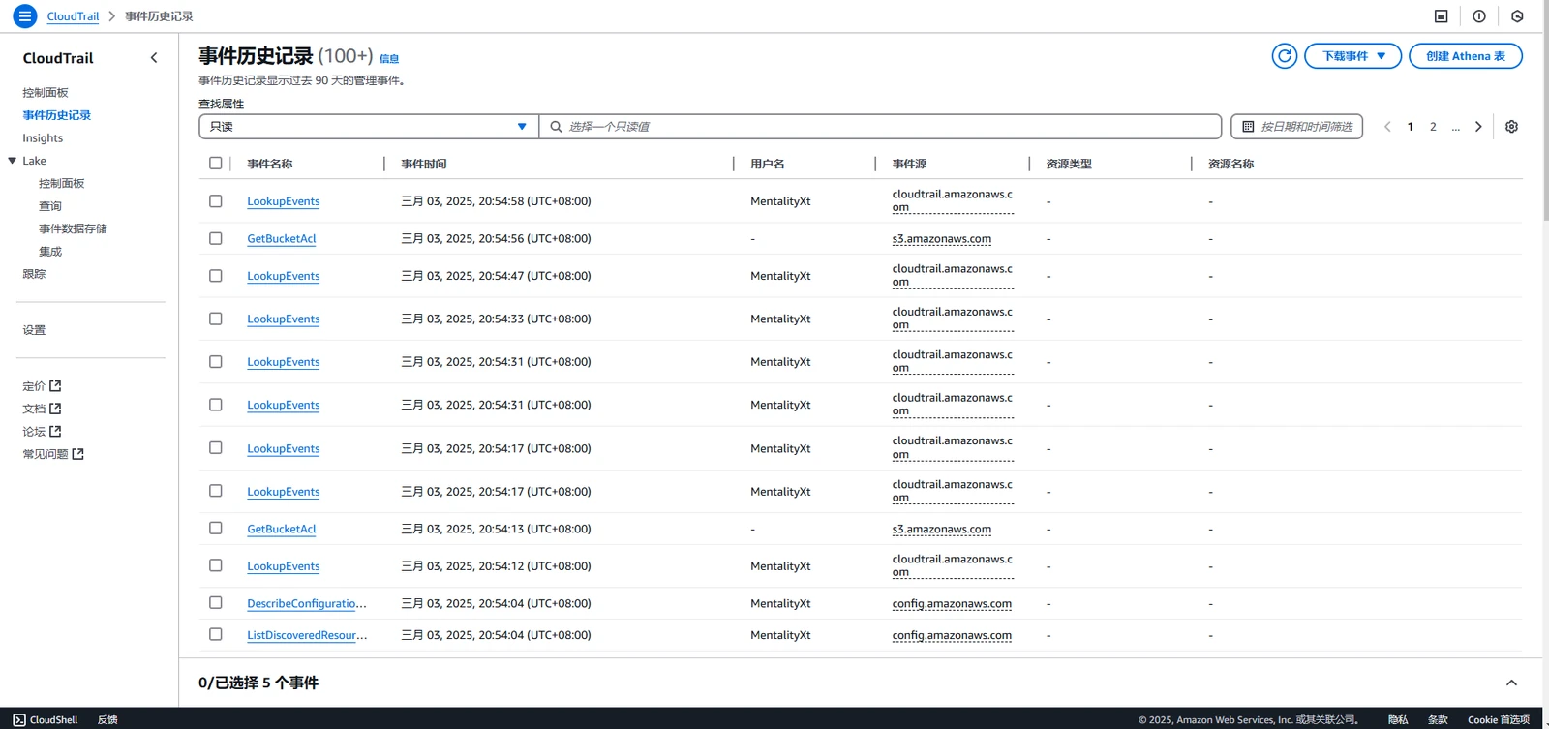The image size is (1549, 729).
Task: Open the CloudTrail breadcrumb link
Action: point(73,16)
